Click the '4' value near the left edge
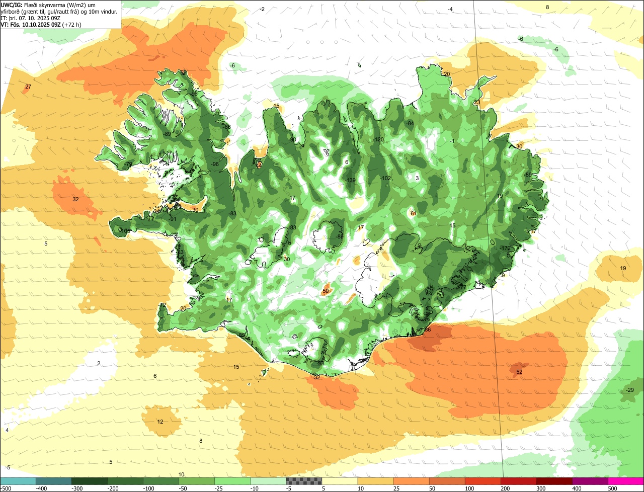Screen dimensions: 644x492 (x=7, y=431)
